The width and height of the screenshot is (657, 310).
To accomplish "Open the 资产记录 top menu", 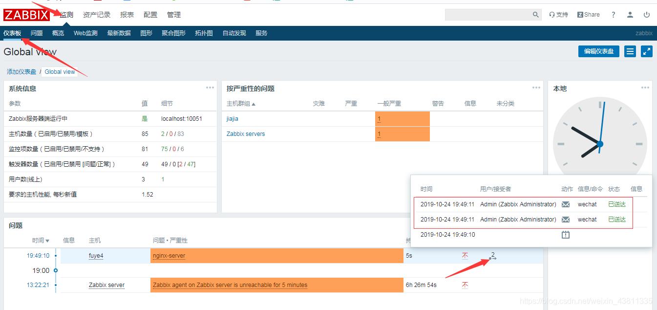I will point(97,15).
